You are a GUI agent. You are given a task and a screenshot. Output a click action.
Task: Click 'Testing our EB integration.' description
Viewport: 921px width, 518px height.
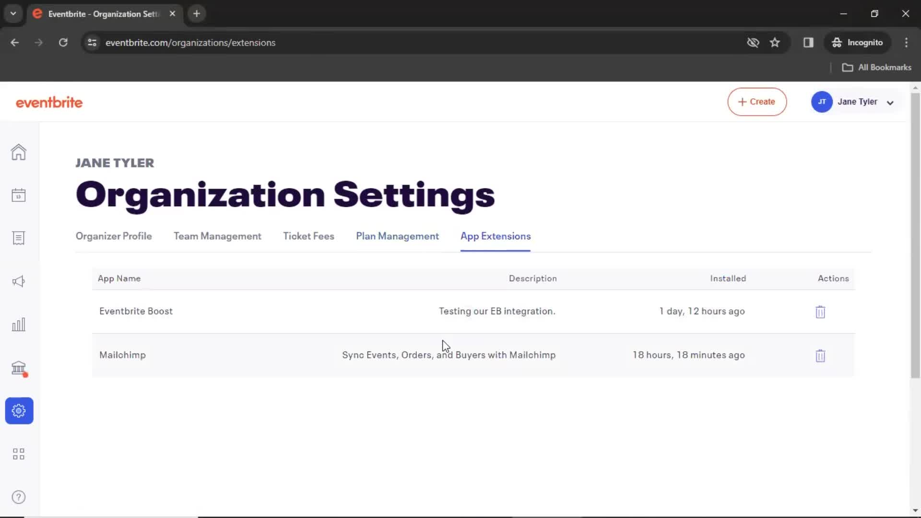tap(497, 311)
